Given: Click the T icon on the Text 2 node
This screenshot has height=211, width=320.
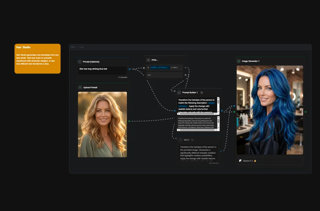Looking at the screenshot, I should pyautogui.click(x=180, y=140).
